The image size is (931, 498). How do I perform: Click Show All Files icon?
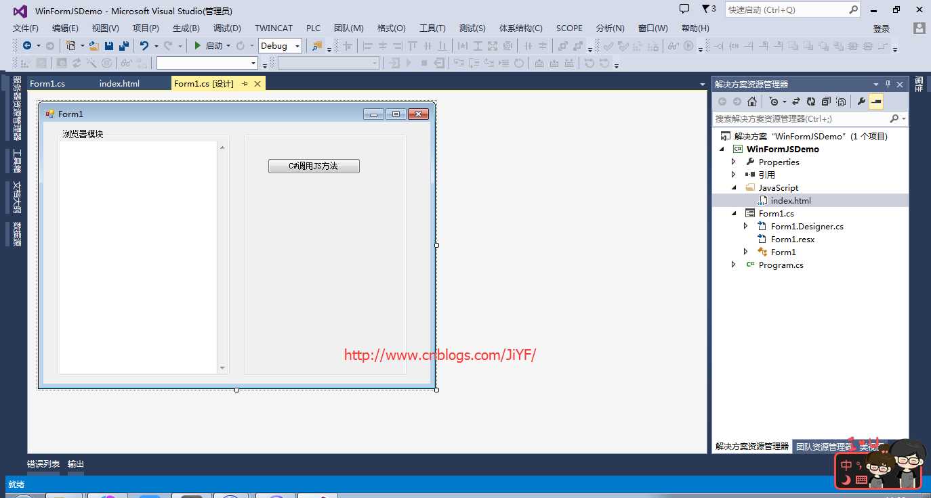tap(841, 101)
